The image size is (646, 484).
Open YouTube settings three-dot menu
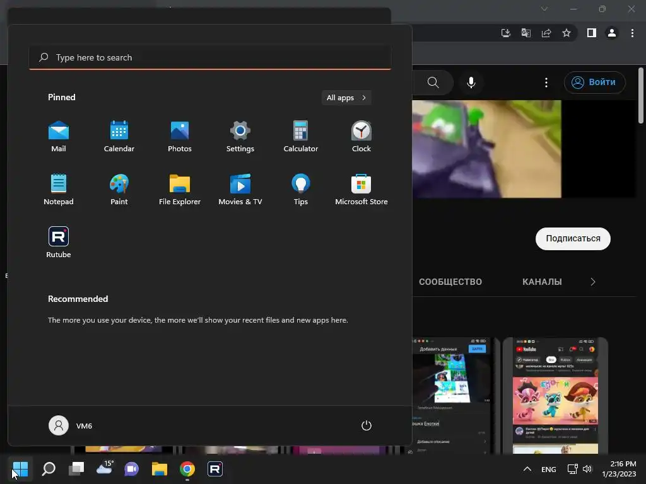coord(546,83)
